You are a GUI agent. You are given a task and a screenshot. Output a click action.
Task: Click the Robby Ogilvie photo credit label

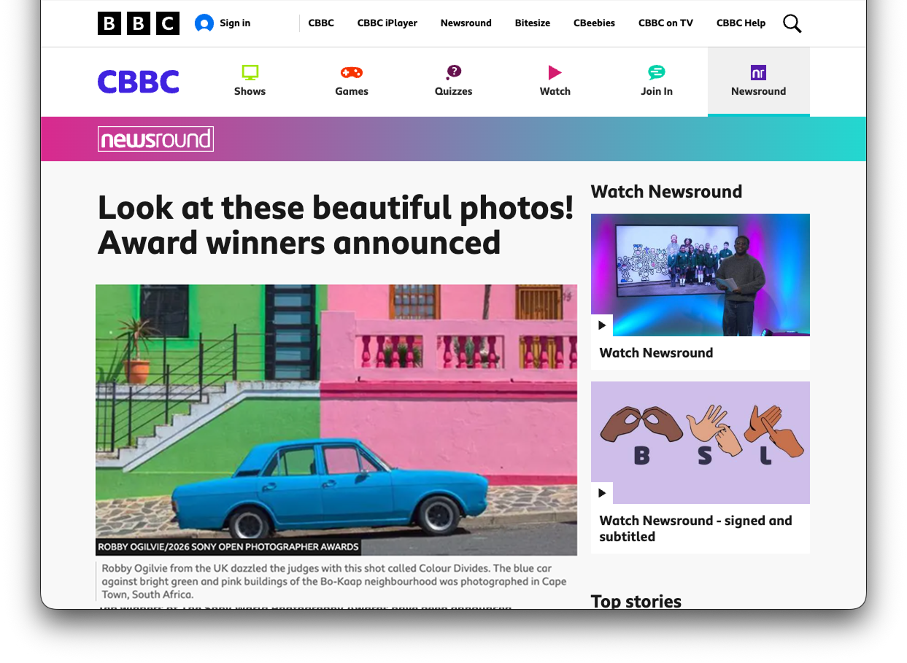tap(228, 546)
